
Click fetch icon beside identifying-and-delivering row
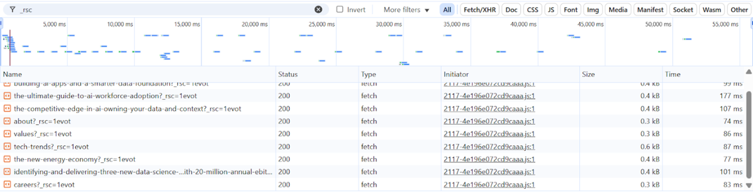click(7, 171)
